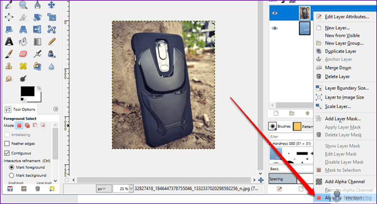Viewport: 377px width, 204px height.
Task: Select the Blend gradient tool
Action: click(x=37, y=41)
